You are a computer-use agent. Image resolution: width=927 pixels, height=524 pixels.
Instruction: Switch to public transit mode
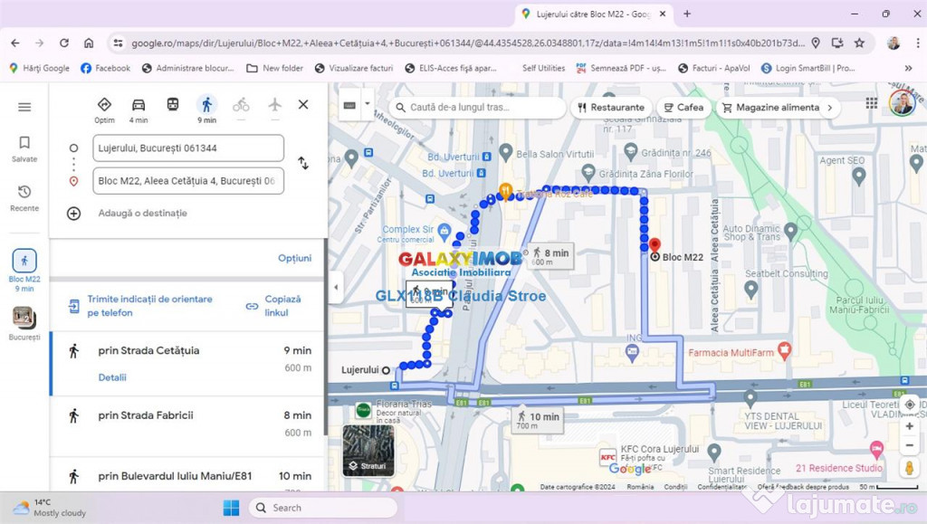point(173,105)
